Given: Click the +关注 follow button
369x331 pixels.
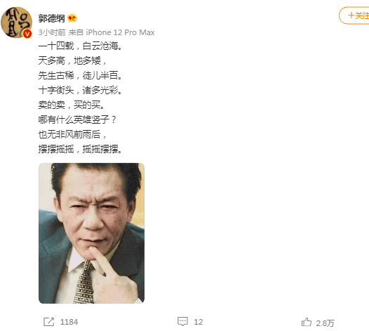Looking at the screenshot, I should (x=354, y=15).
